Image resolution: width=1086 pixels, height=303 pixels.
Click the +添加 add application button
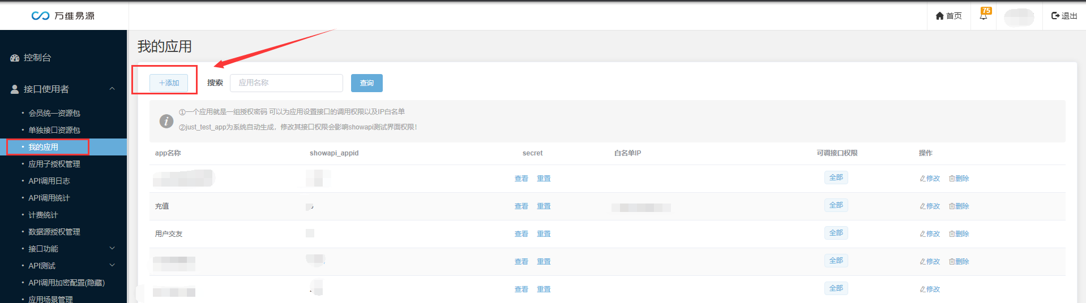pyautogui.click(x=169, y=83)
